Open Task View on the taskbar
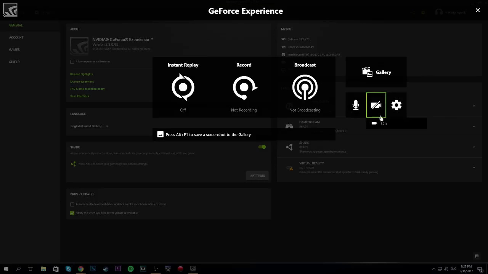 pos(30,269)
